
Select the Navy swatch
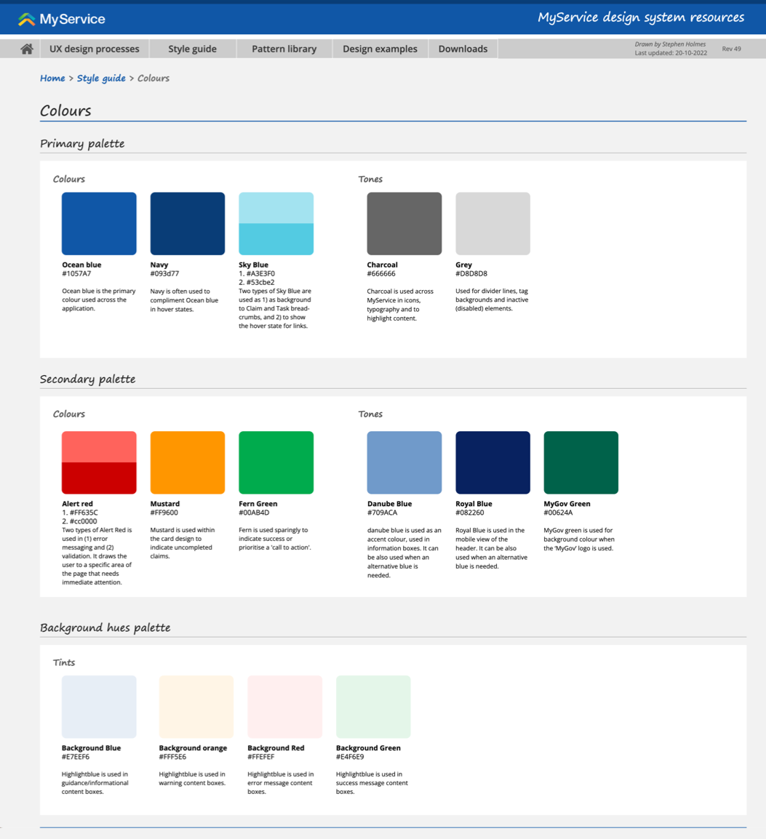pos(188,224)
